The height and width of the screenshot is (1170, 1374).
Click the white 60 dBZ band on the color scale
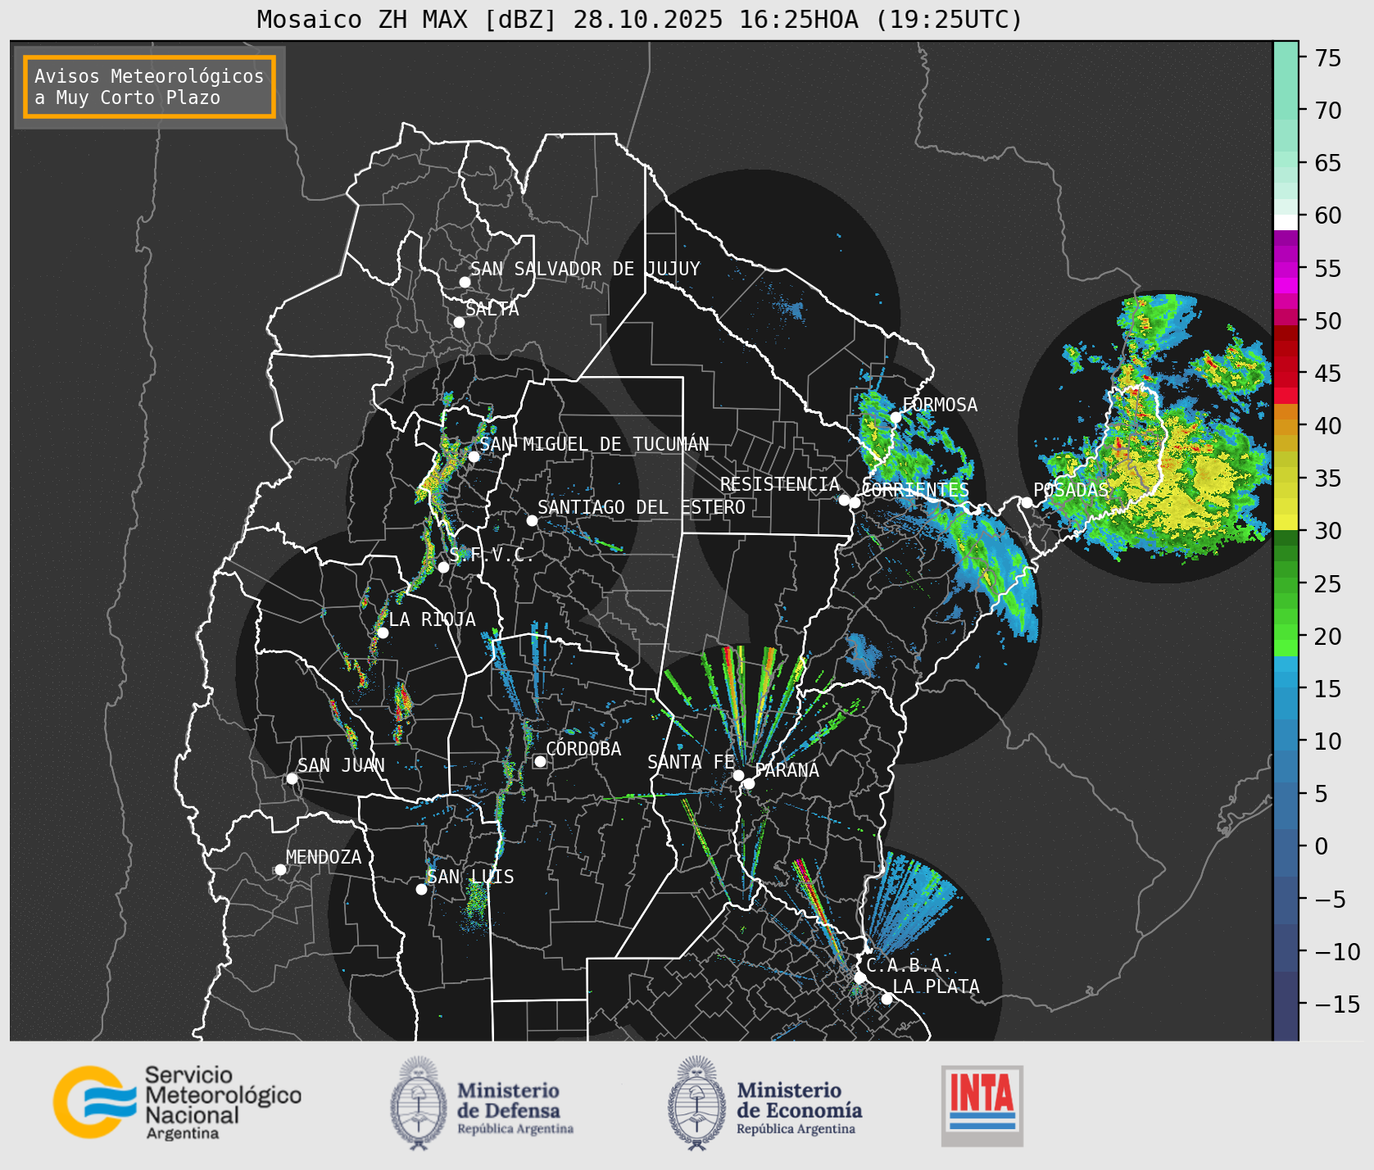1286,222
